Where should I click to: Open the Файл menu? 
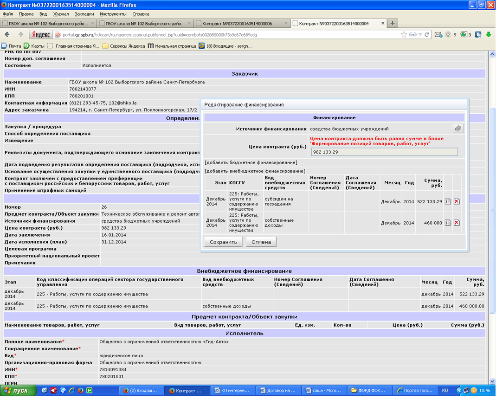click(7, 14)
